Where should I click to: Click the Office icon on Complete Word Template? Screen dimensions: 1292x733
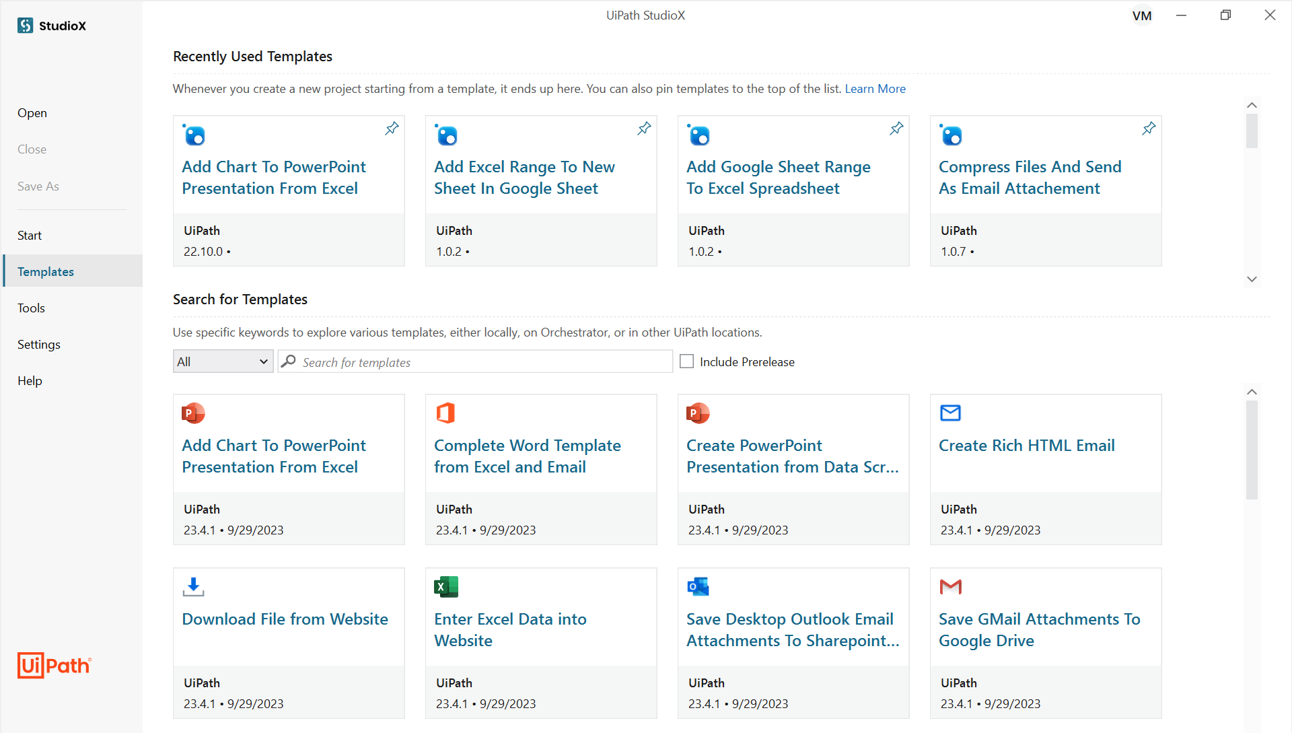point(445,413)
